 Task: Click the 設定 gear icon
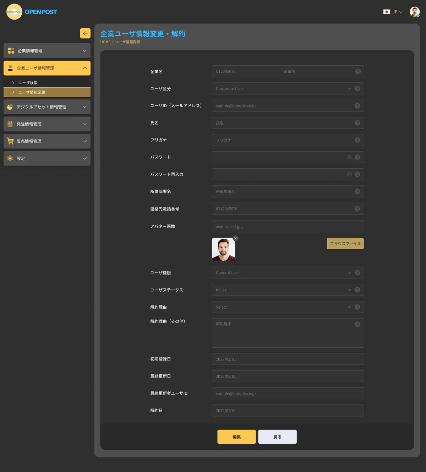10,158
